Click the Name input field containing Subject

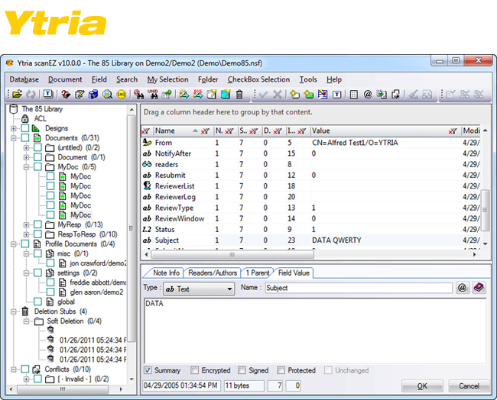tap(359, 288)
